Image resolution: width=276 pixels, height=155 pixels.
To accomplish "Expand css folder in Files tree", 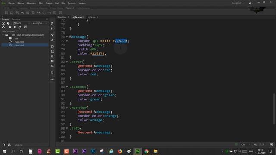I will click(x=6, y=38).
